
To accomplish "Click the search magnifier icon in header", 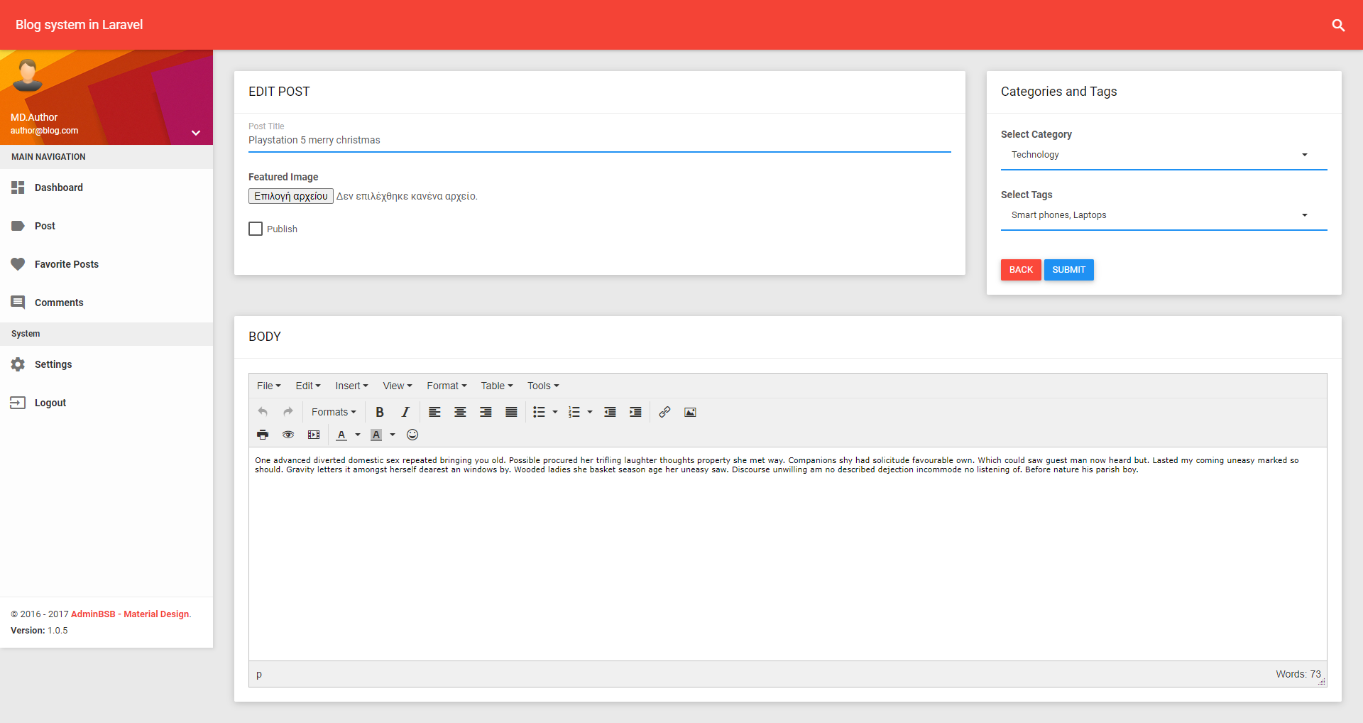I will 1338,26.
